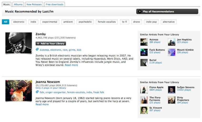Filter recommendations by female vocalists tag
202x122 pixels.
[x=107, y=22]
